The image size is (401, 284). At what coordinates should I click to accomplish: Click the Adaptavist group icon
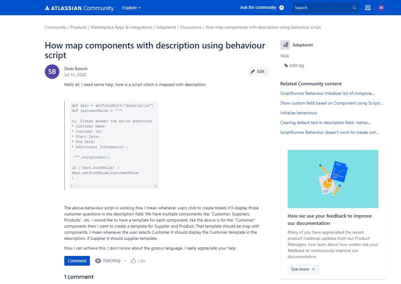click(285, 45)
